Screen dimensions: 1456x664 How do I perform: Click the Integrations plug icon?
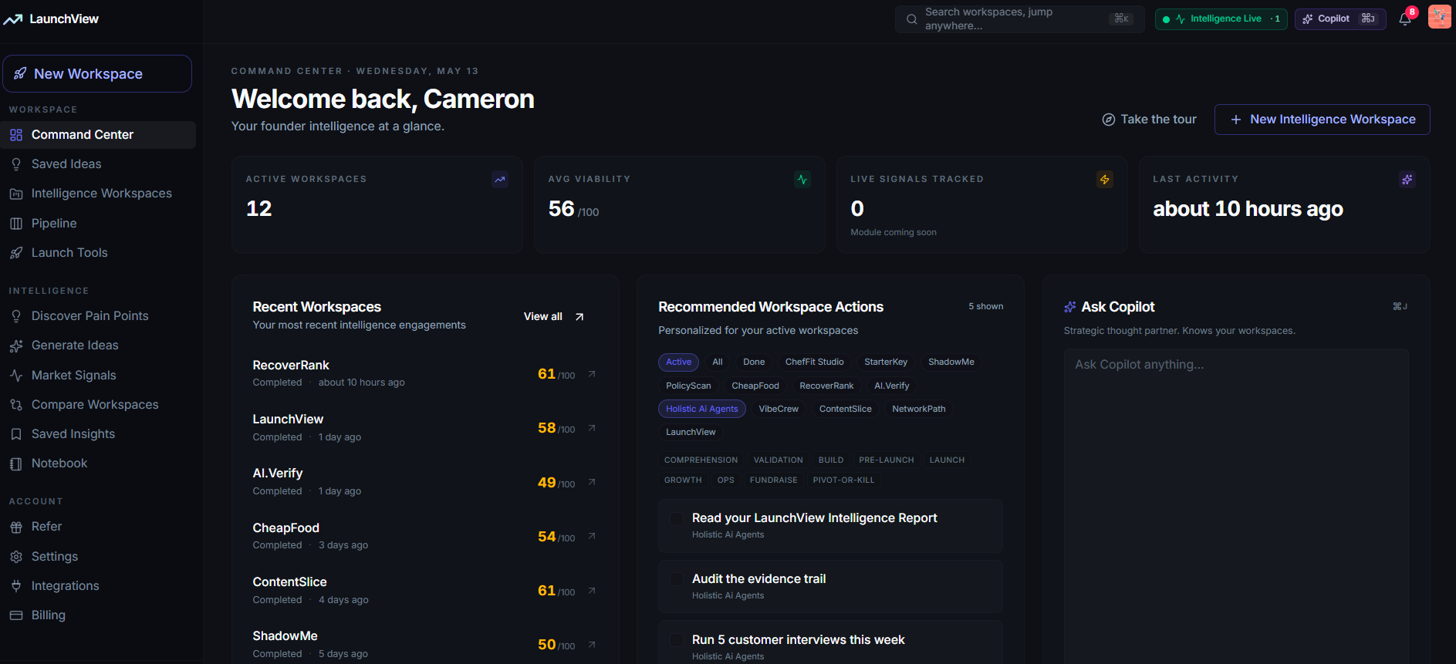click(16, 586)
